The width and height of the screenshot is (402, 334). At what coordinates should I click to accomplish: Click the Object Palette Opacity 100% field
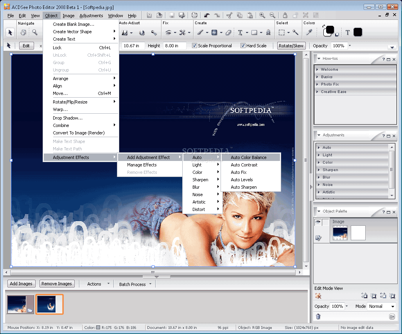pyautogui.click(x=337, y=306)
